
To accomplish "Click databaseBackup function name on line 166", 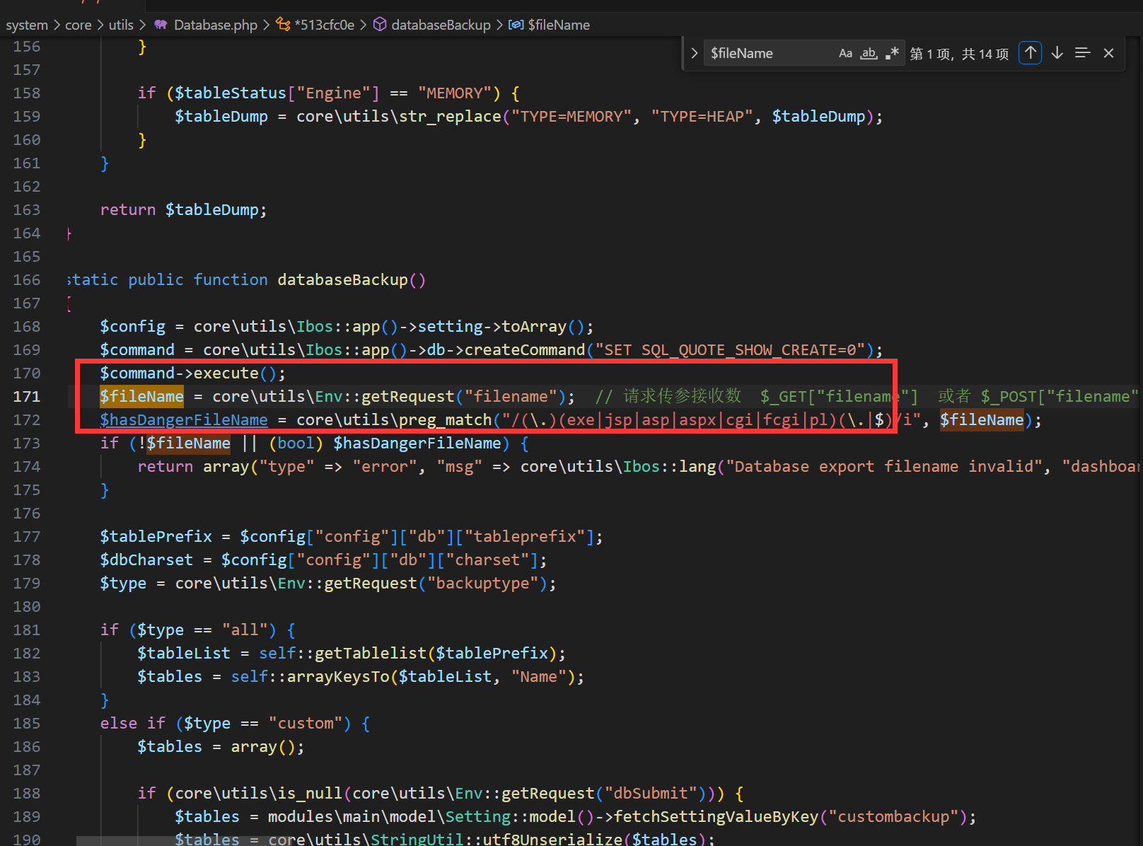I will [342, 280].
